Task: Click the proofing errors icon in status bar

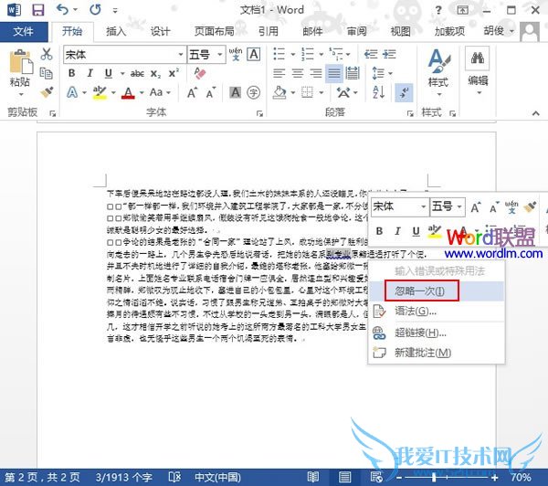Action: pyautogui.click(x=174, y=477)
